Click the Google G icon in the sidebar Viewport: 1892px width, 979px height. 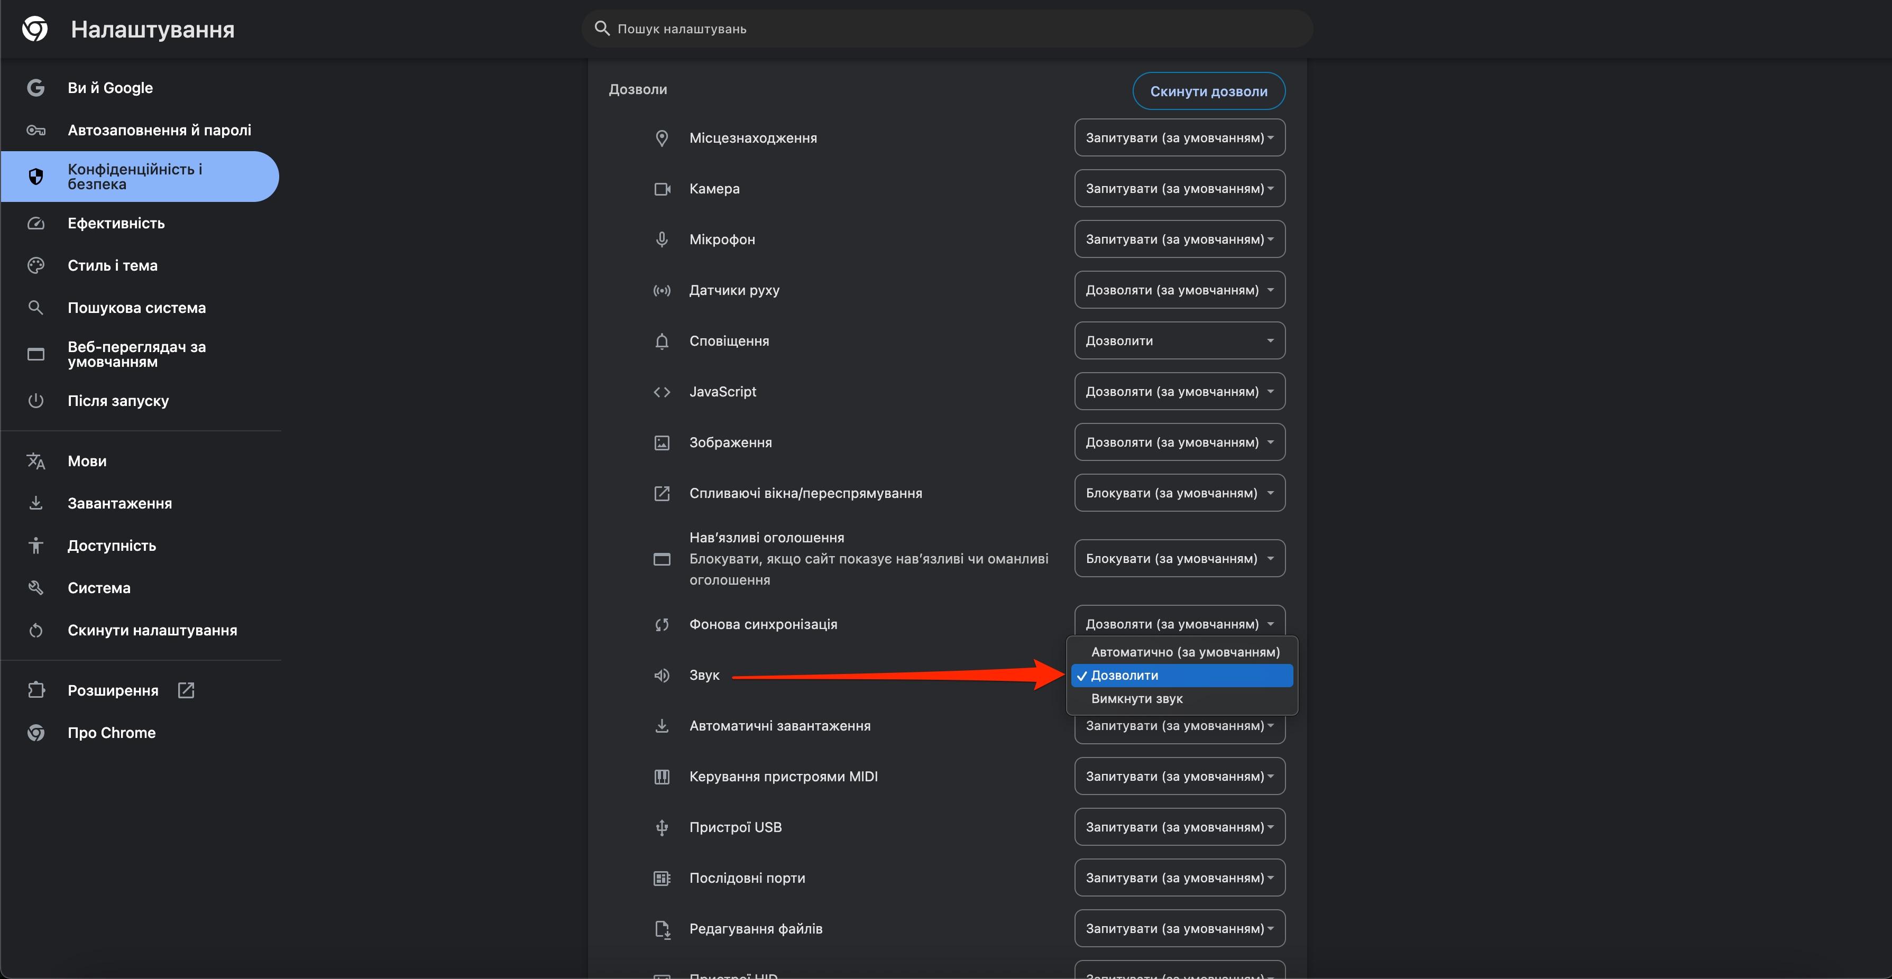point(35,87)
